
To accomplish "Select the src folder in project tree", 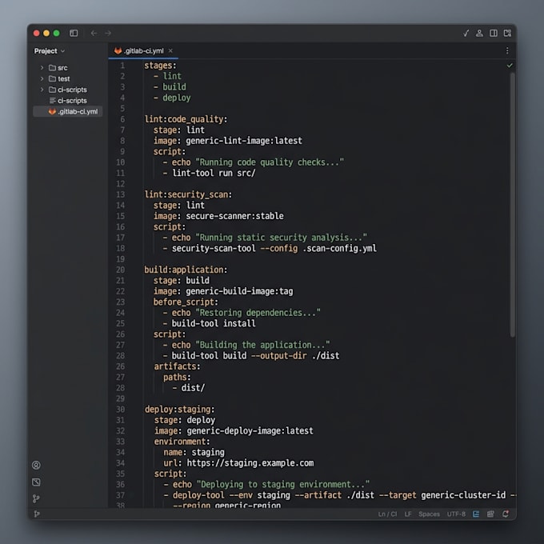I will [58, 68].
